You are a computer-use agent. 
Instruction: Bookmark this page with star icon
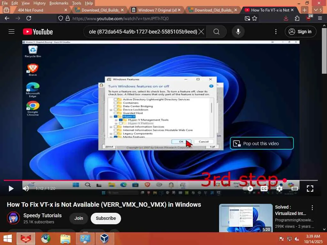255,18
